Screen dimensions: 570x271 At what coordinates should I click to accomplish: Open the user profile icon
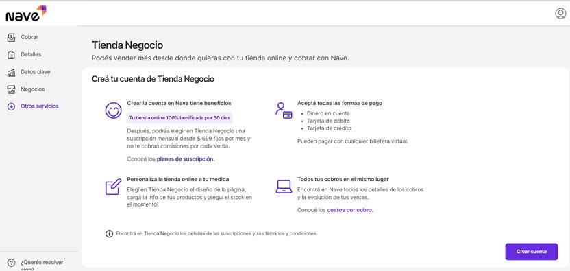tap(560, 14)
